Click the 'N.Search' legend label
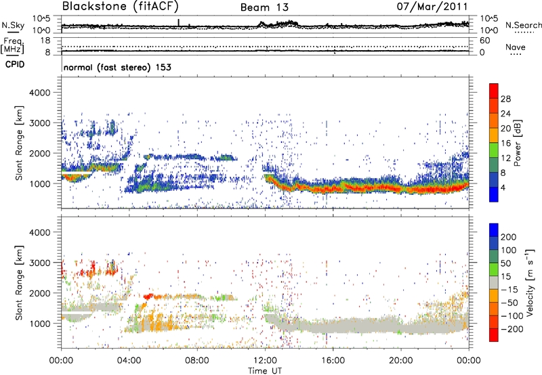This screenshot has width=542, height=375. coord(523,25)
